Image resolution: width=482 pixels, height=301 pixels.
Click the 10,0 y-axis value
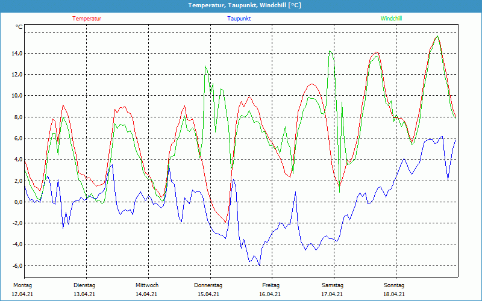click(x=16, y=96)
